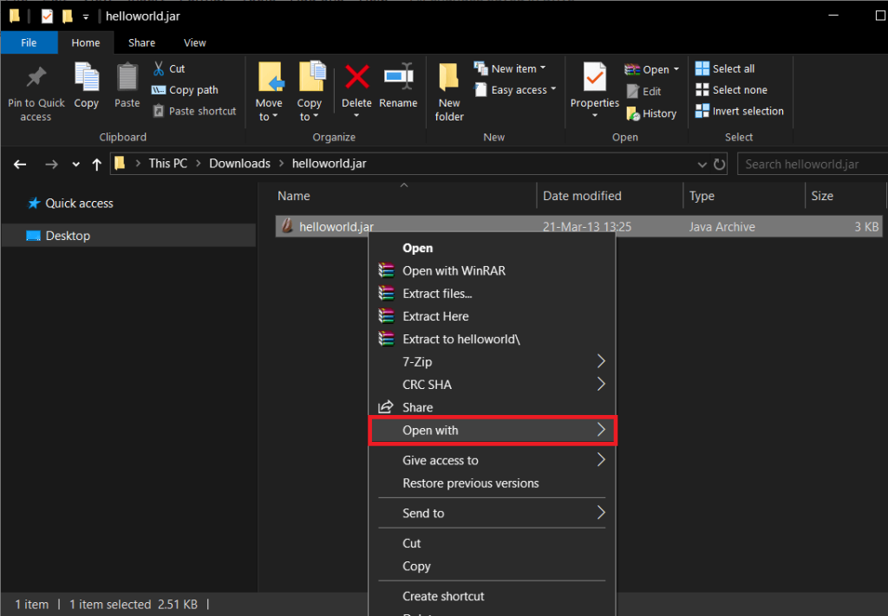Create a New folder from the ribbon
888x616 pixels.
point(449,93)
